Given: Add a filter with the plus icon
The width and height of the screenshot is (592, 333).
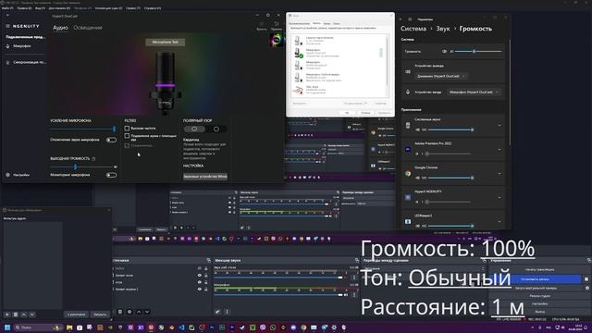Looking at the screenshot, I should point(7,314).
